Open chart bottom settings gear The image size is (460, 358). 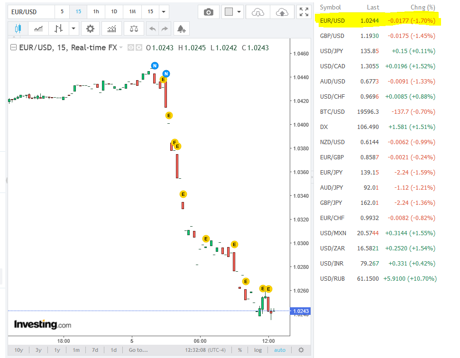(x=301, y=350)
